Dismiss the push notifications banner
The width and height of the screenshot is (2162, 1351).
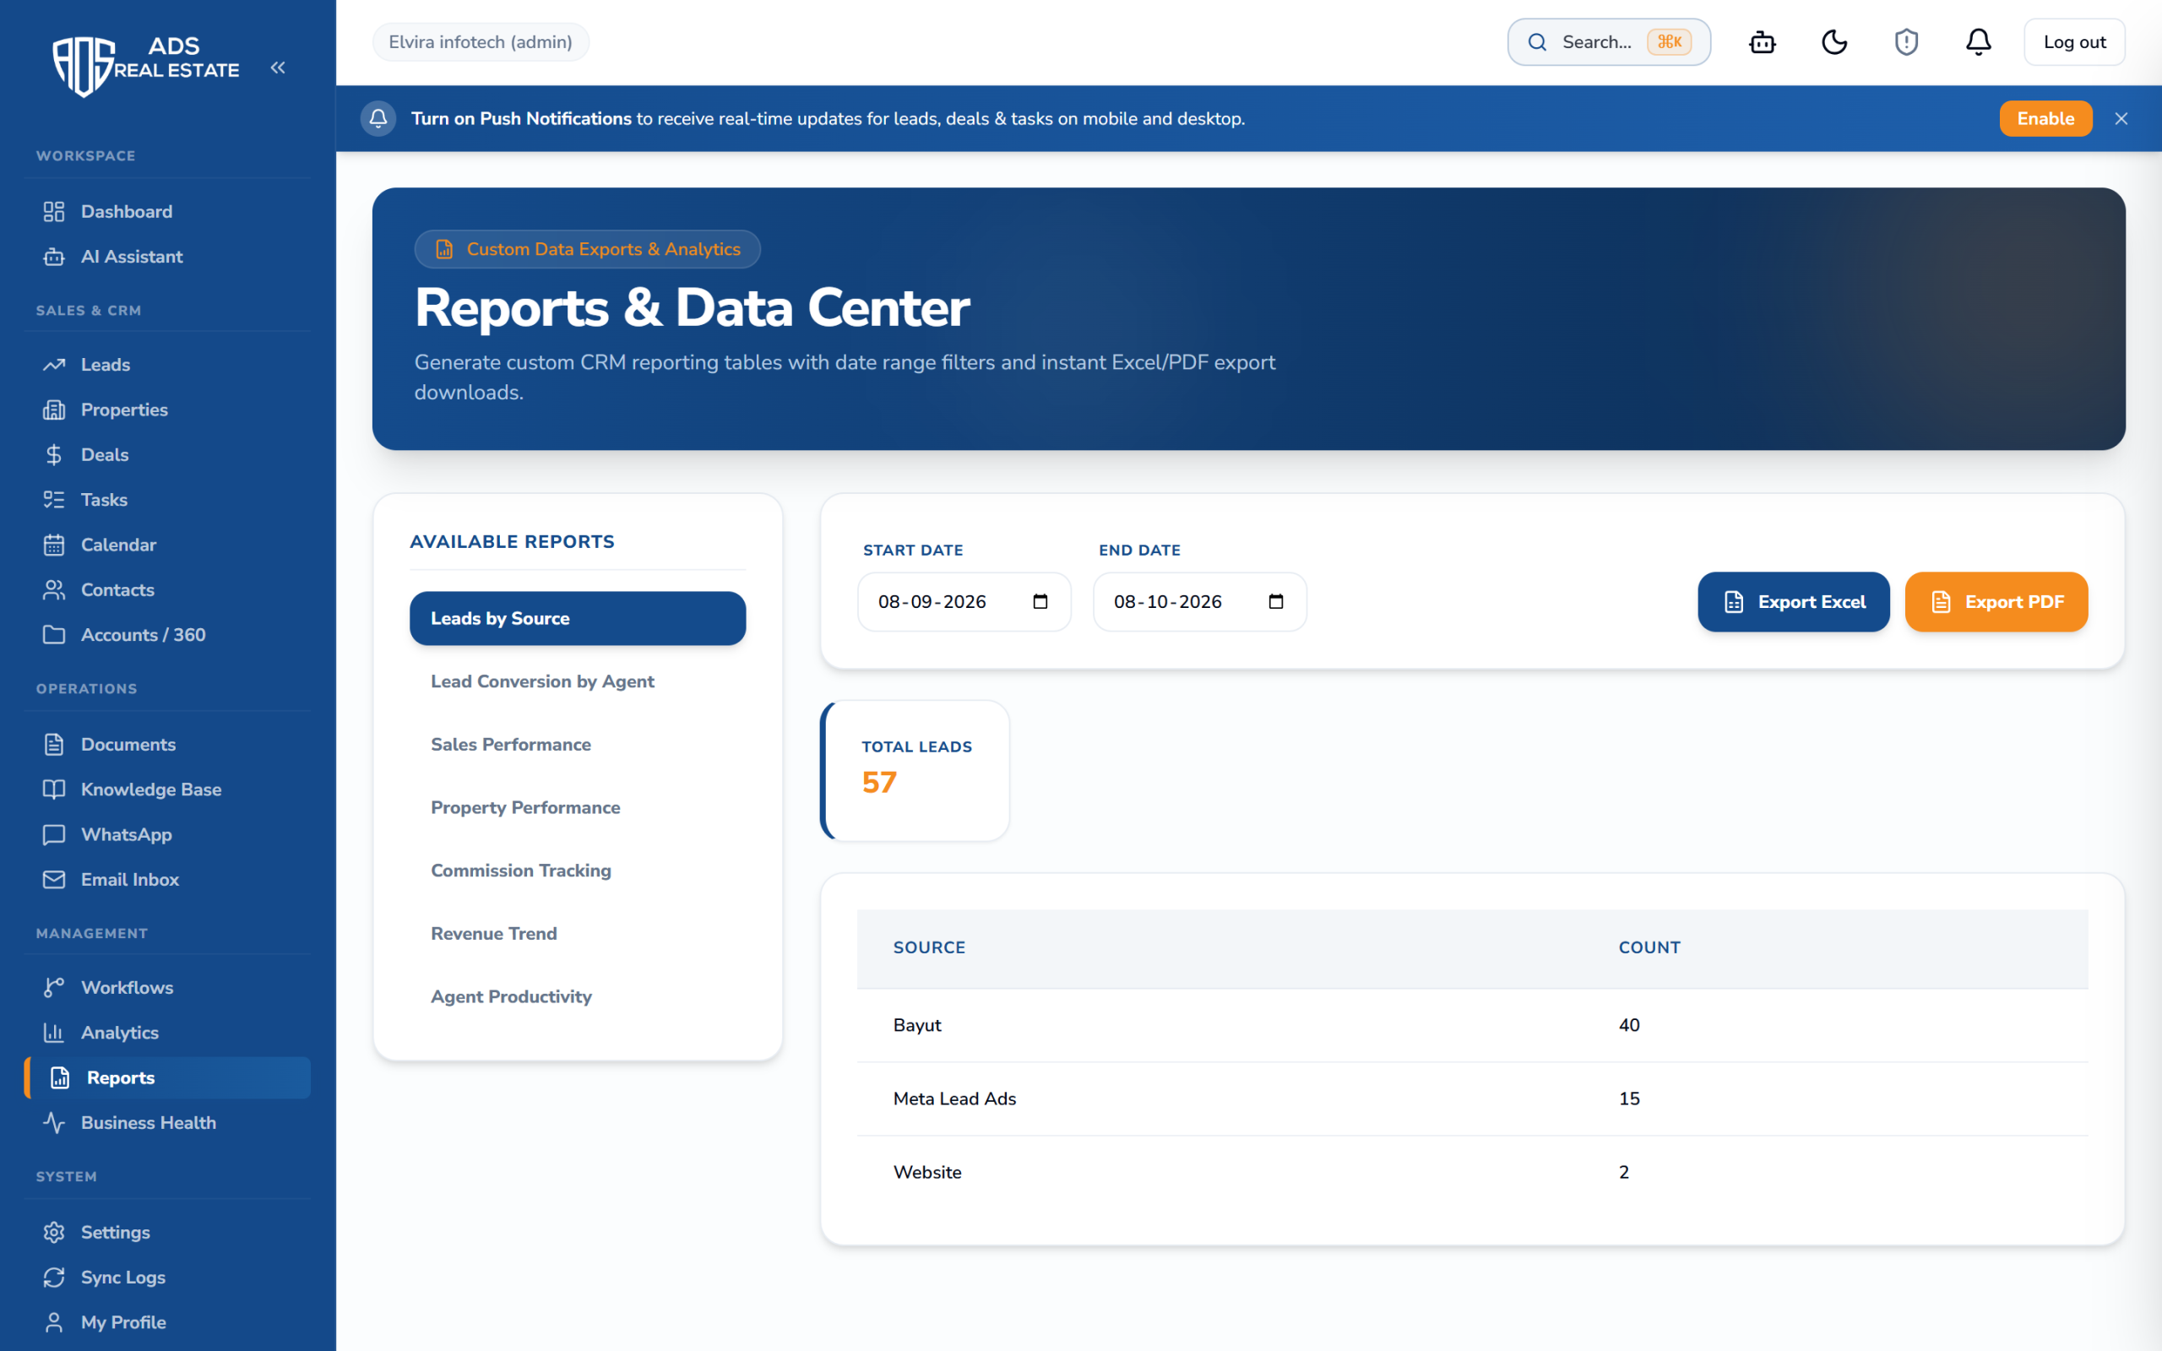2121,119
